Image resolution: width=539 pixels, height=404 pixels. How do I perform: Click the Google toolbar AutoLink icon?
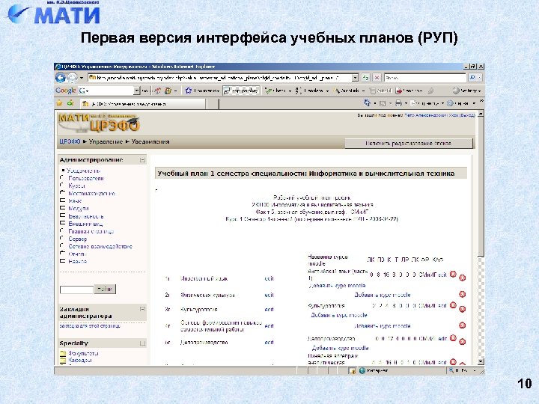pos(337,91)
